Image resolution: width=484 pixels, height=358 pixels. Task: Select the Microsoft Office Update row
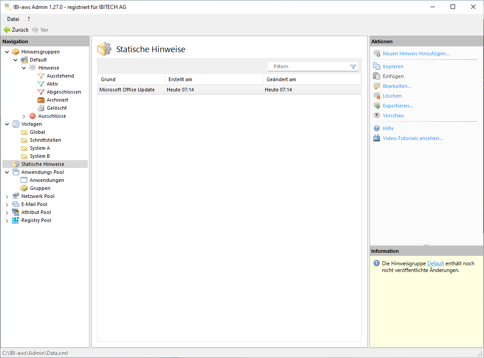127,90
